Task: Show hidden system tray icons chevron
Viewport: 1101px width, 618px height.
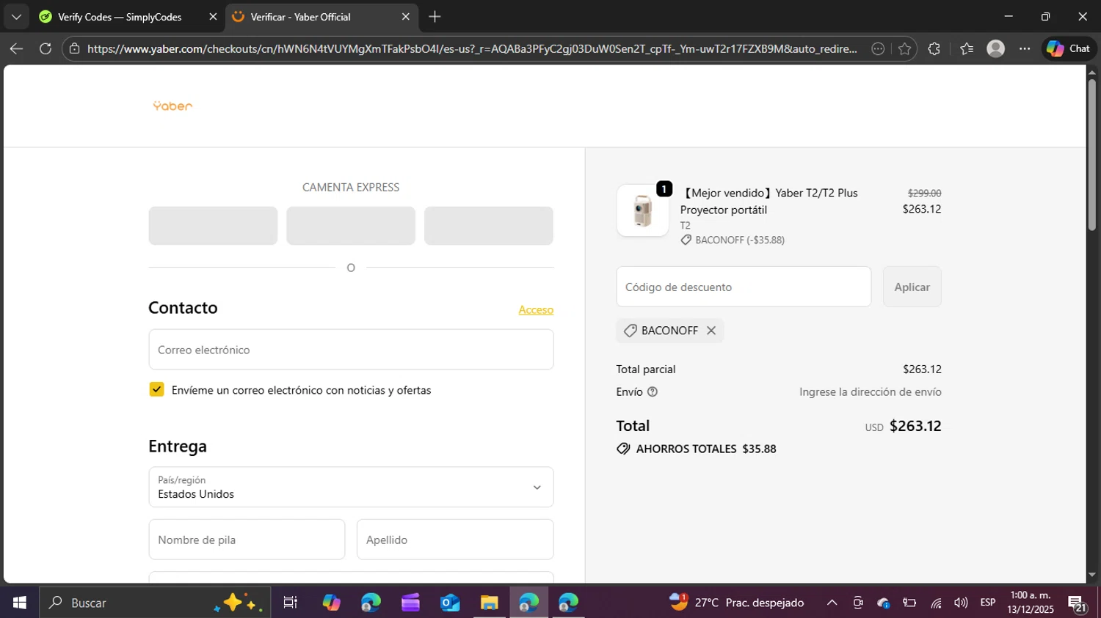Action: 832,603
